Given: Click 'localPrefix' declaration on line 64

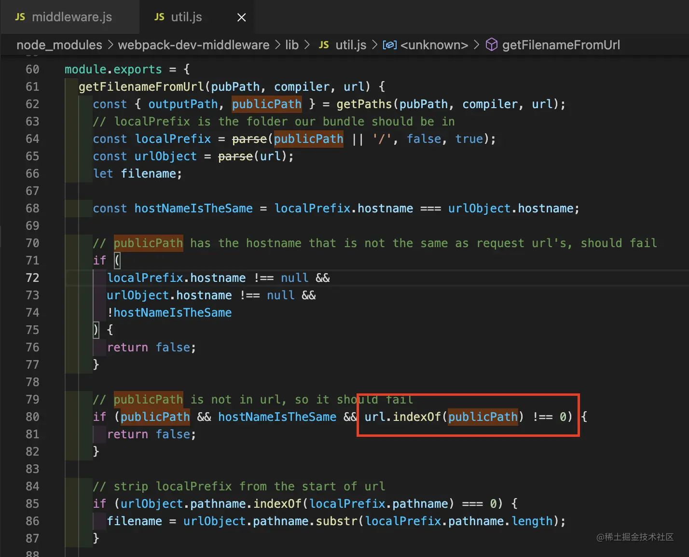Looking at the screenshot, I should (x=173, y=139).
